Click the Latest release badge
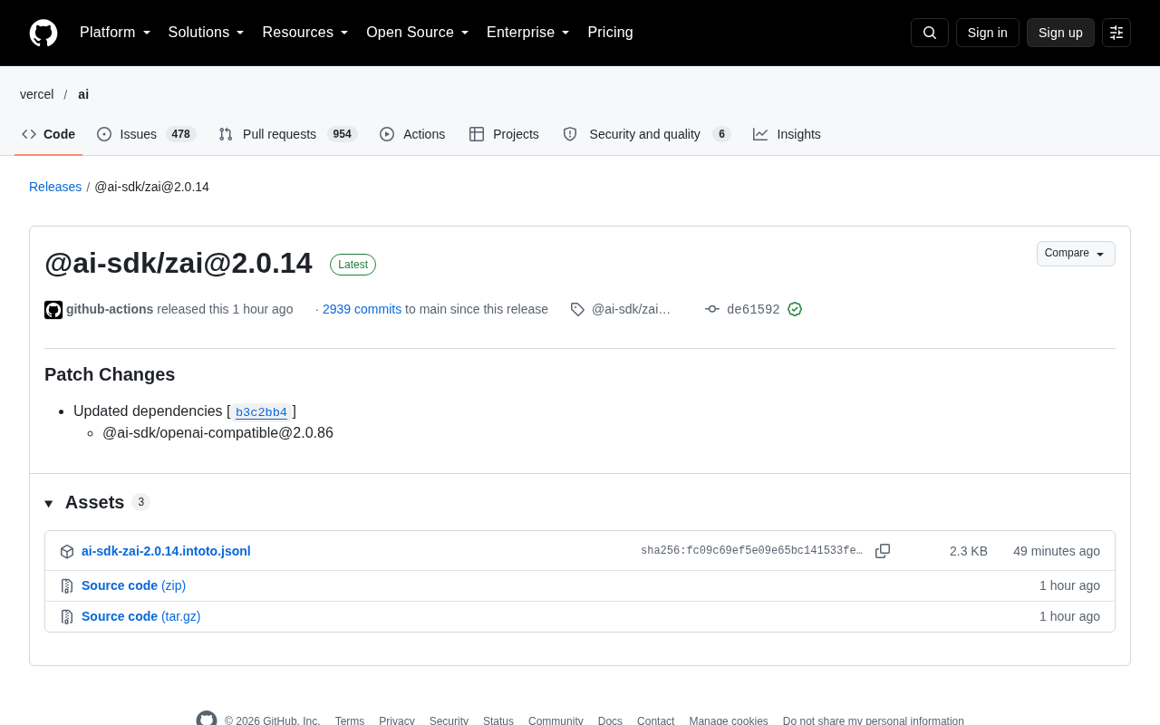This screenshot has width=1160, height=725. click(x=353, y=265)
